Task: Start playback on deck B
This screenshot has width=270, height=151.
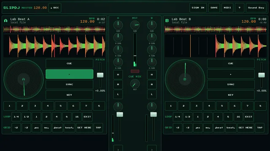Action: point(231,74)
